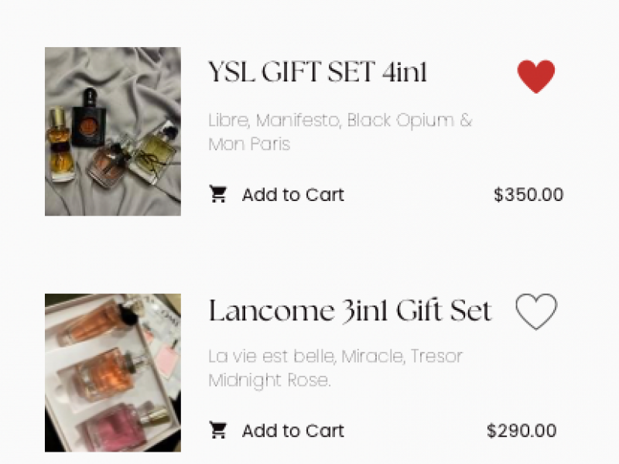Screen dimensions: 619x464
Task: Select the La vie est belle description text
Action: (335, 368)
